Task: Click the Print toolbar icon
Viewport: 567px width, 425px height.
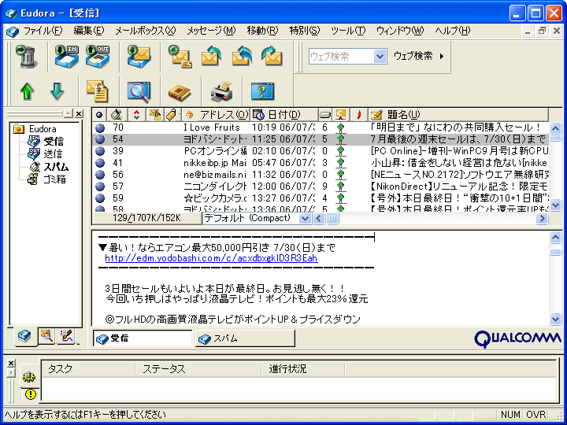Action: 221,91
